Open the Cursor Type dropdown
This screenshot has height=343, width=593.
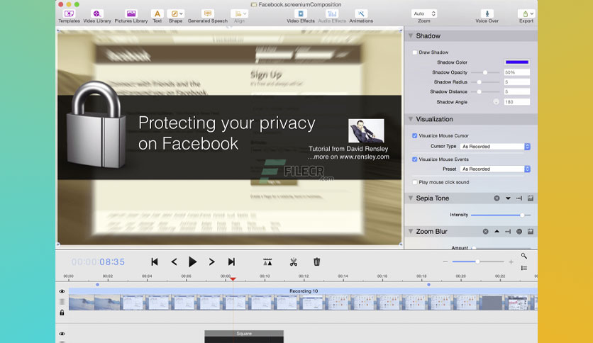495,147
